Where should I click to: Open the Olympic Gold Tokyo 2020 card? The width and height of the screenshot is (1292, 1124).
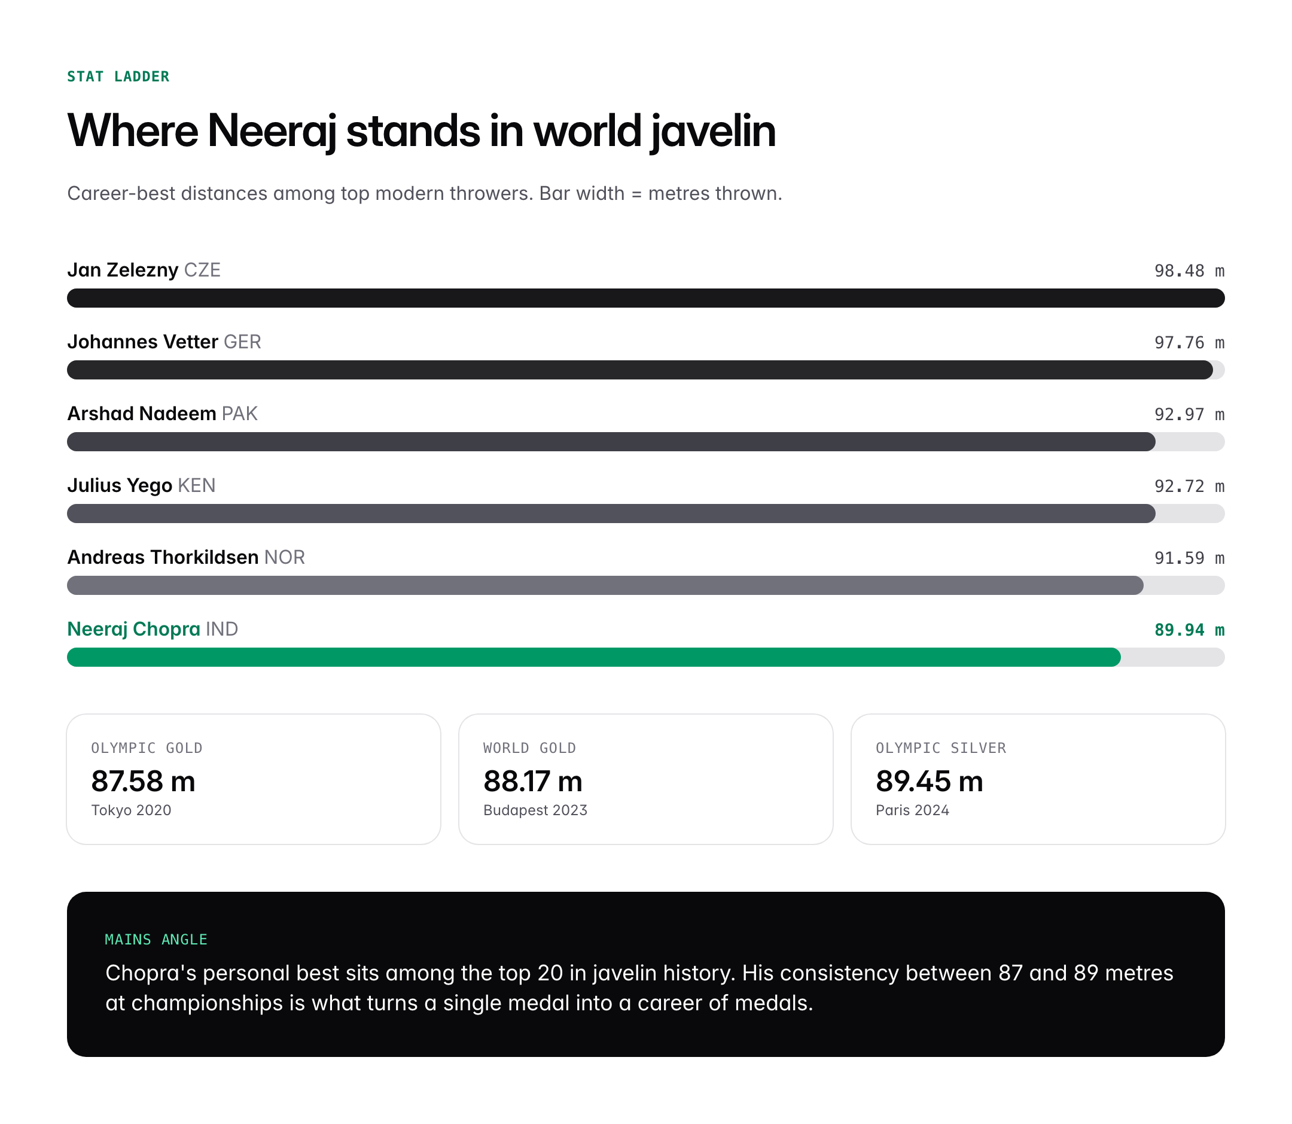click(253, 779)
